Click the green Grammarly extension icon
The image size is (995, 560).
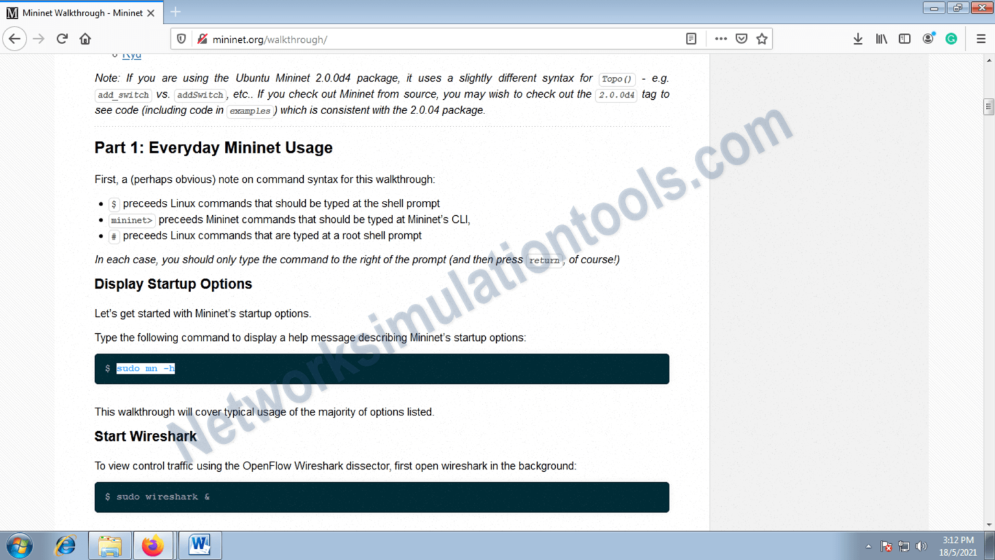pyautogui.click(x=951, y=39)
